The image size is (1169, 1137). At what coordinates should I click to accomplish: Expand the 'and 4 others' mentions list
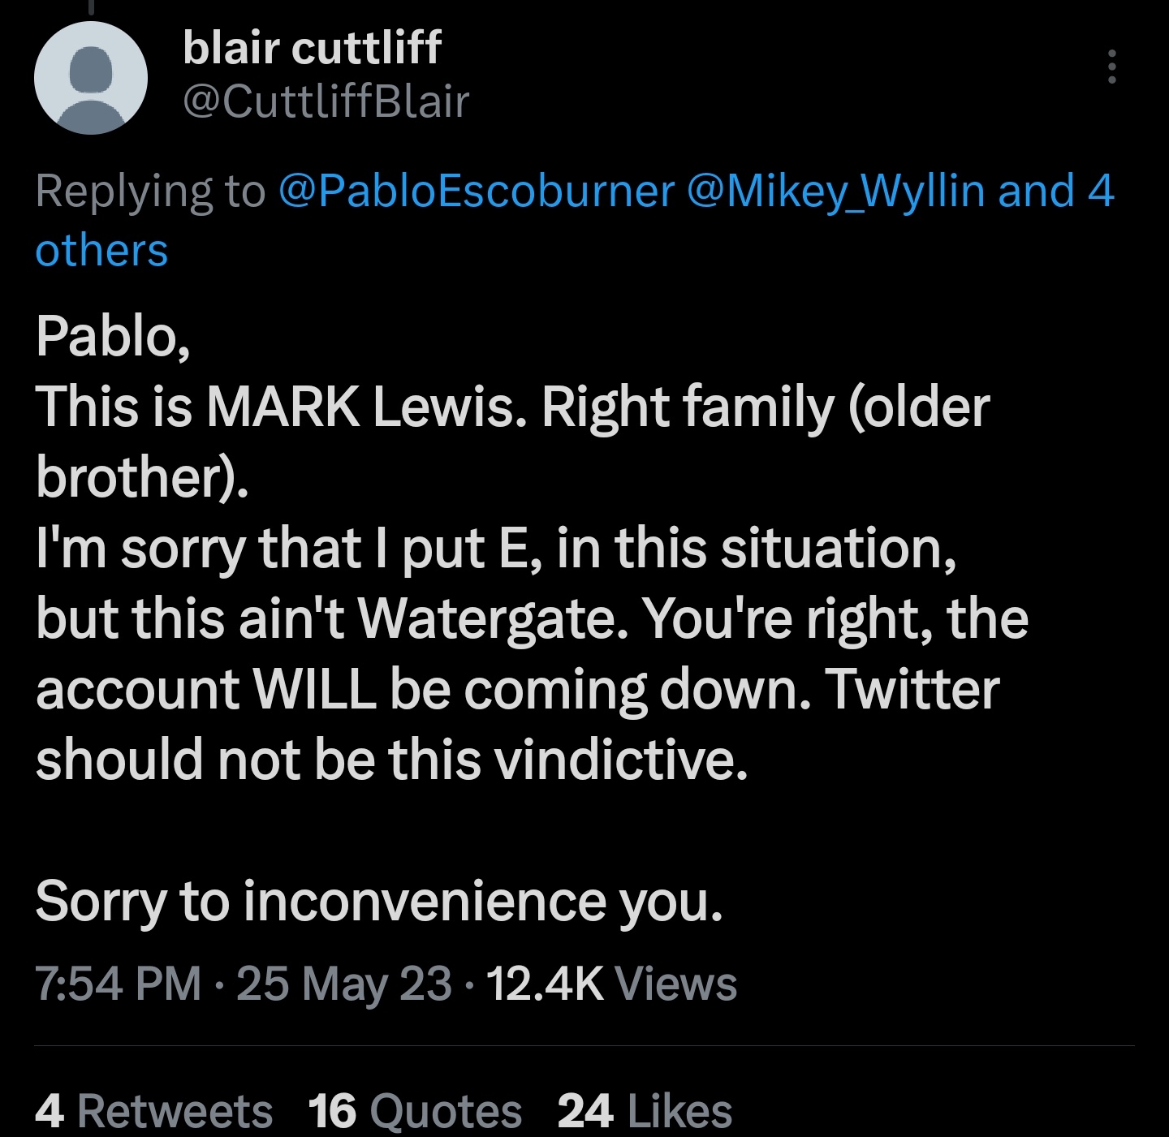pyautogui.click(x=101, y=250)
